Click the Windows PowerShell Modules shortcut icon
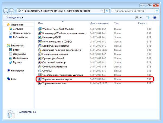This screenshot has height=123, width=163. tap(40, 29)
